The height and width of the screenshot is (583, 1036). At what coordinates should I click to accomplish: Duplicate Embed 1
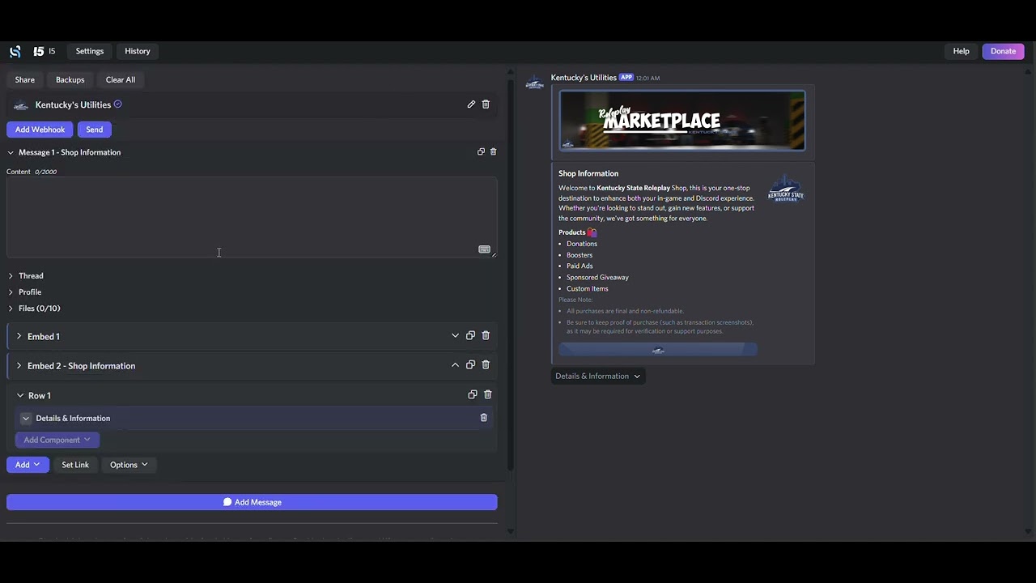pos(470,335)
